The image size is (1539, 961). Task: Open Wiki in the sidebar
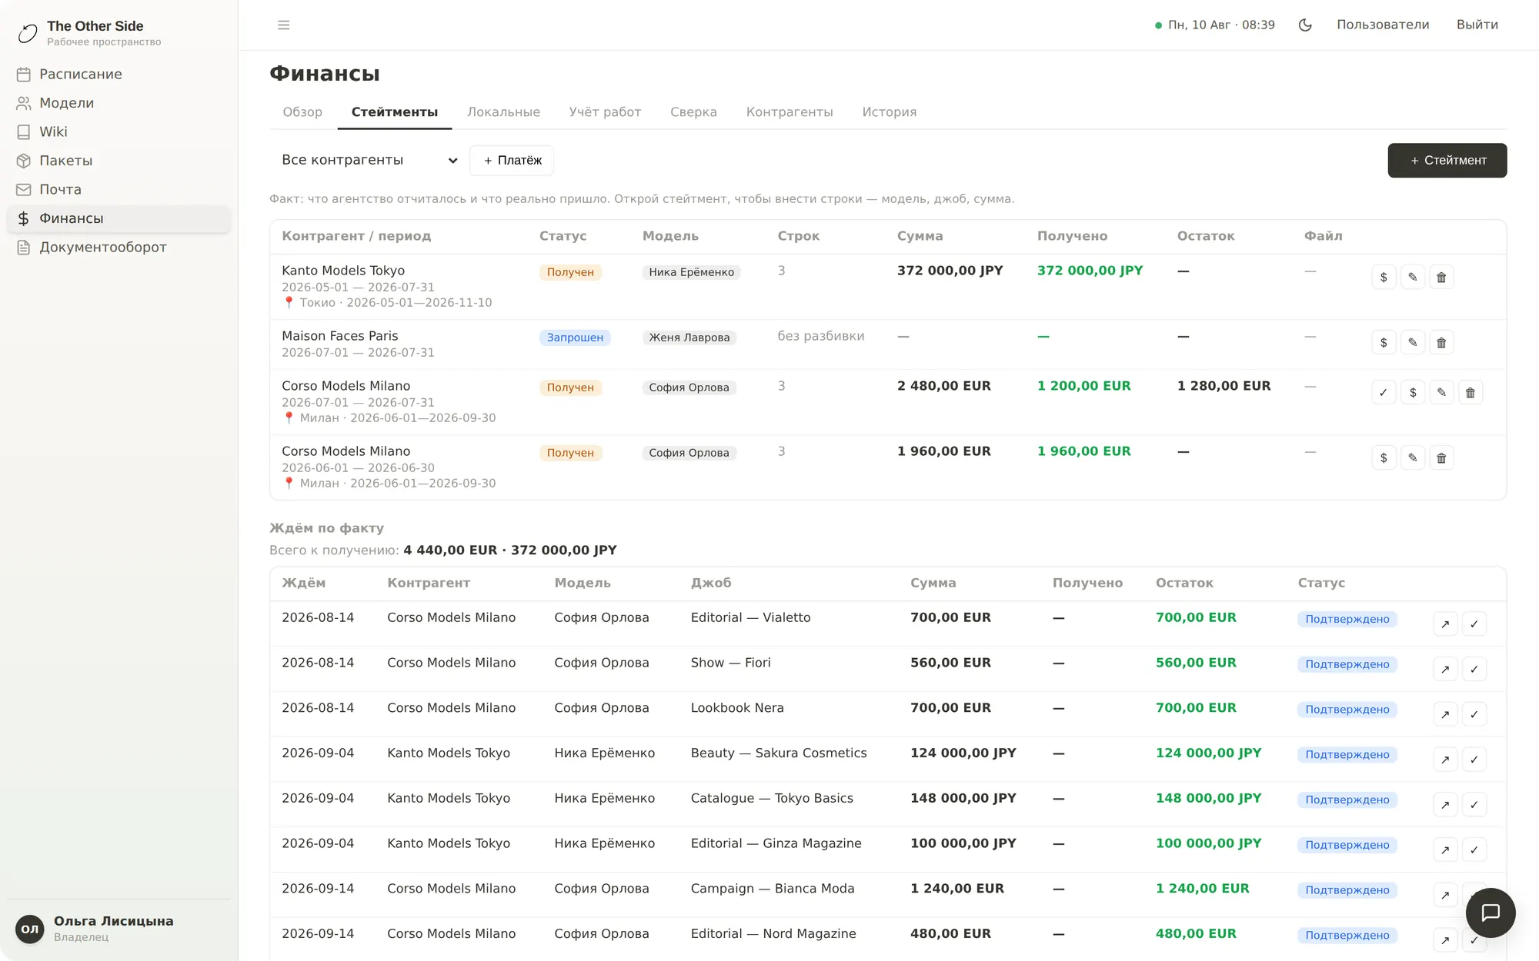(x=119, y=132)
